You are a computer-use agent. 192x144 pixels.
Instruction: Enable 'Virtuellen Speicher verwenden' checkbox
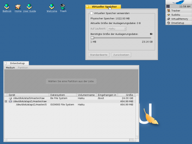coord(91,13)
